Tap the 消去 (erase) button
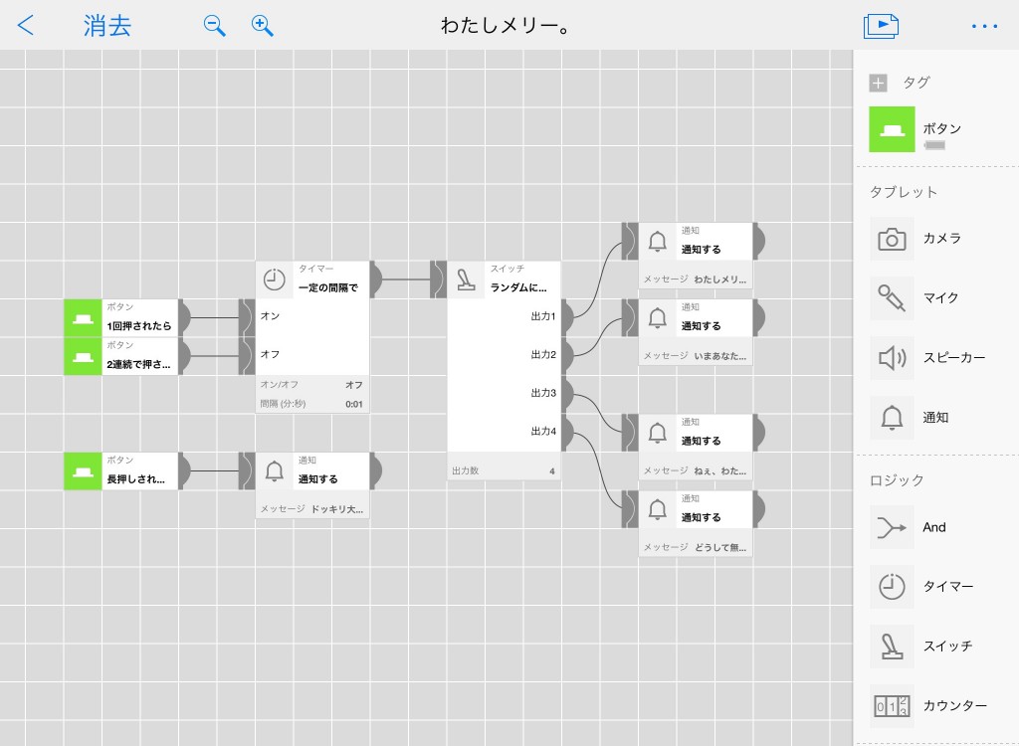 (107, 26)
